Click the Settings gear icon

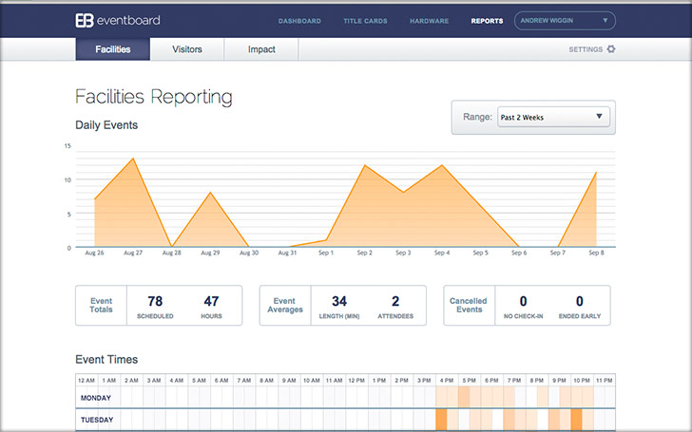611,49
